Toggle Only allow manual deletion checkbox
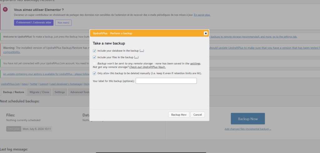Image resolution: width=320 pixels, height=153 pixels. click(95, 73)
